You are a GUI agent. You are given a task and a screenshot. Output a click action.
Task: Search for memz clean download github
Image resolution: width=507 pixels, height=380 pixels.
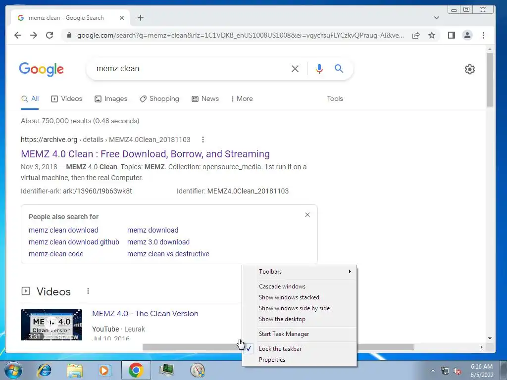point(74,242)
